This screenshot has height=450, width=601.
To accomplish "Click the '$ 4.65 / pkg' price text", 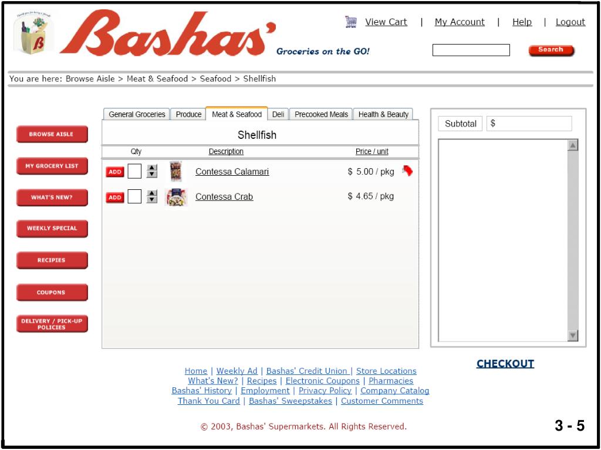I will [x=371, y=196].
